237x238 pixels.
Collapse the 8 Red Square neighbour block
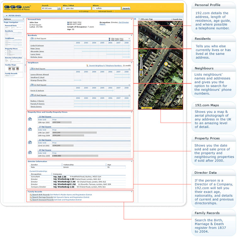click(129, 69)
